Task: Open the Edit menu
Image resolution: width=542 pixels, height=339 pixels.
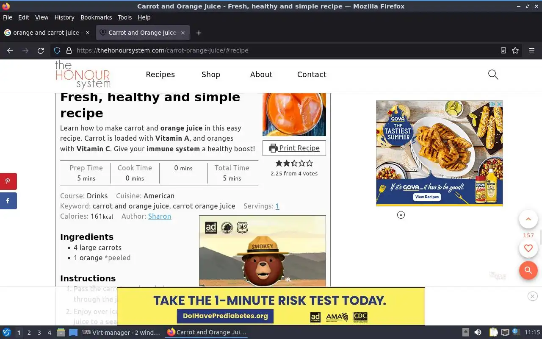Action: pyautogui.click(x=24, y=17)
